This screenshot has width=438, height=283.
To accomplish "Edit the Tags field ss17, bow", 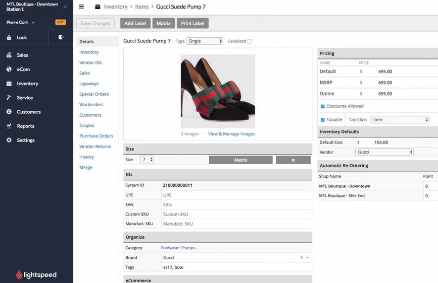I will pyautogui.click(x=236, y=267).
